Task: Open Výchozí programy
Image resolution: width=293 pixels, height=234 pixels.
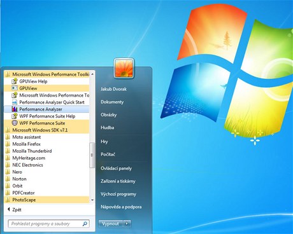Action: click(118, 194)
